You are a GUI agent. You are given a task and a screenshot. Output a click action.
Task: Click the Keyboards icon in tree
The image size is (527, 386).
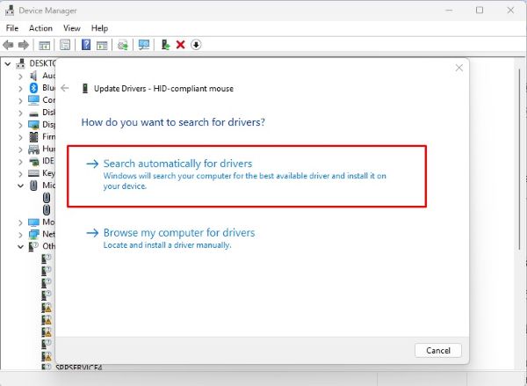click(x=33, y=173)
